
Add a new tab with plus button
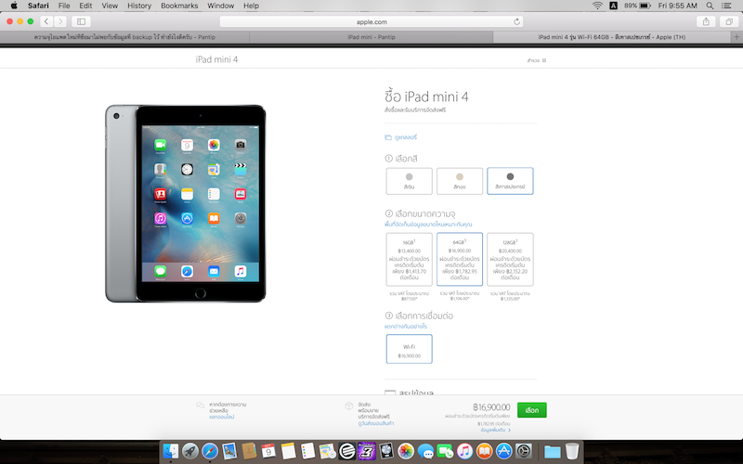(x=736, y=37)
